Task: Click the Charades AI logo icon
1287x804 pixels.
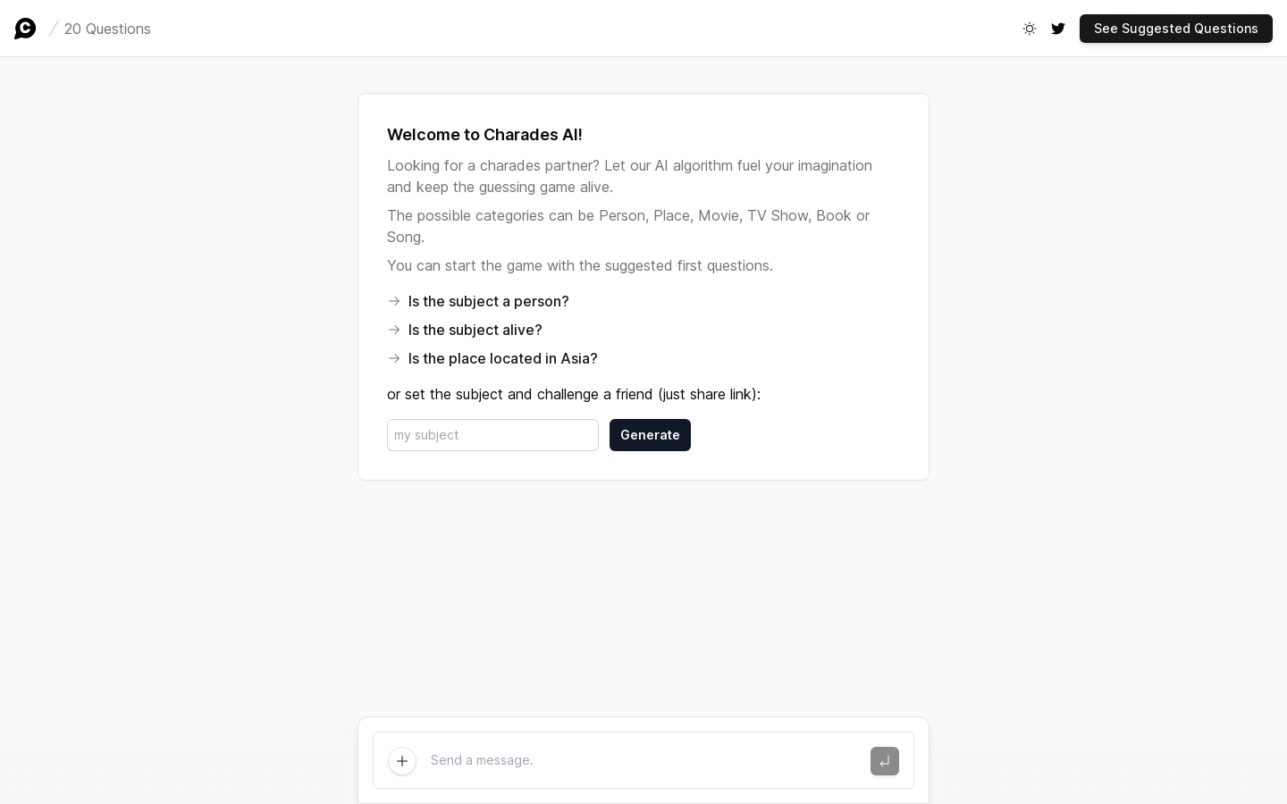Action: click(25, 29)
